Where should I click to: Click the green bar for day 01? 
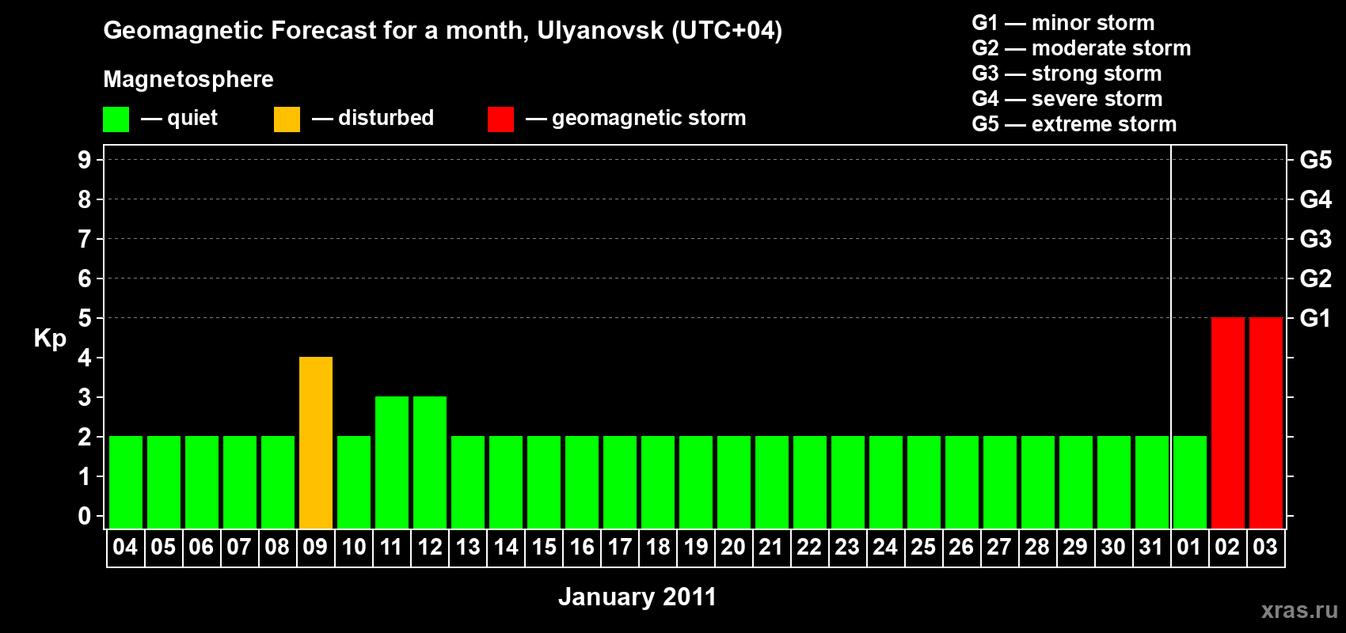click(x=1190, y=482)
